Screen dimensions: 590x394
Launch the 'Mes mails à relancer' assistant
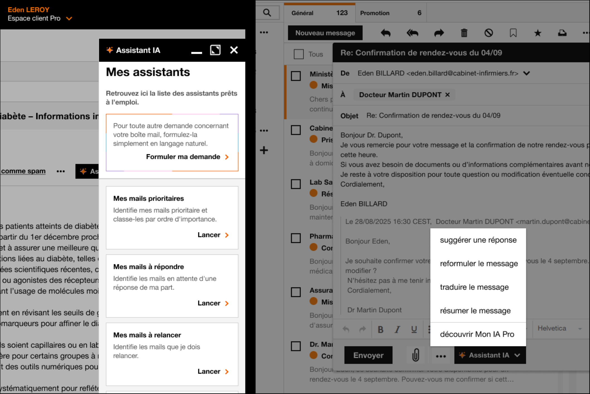pos(213,371)
